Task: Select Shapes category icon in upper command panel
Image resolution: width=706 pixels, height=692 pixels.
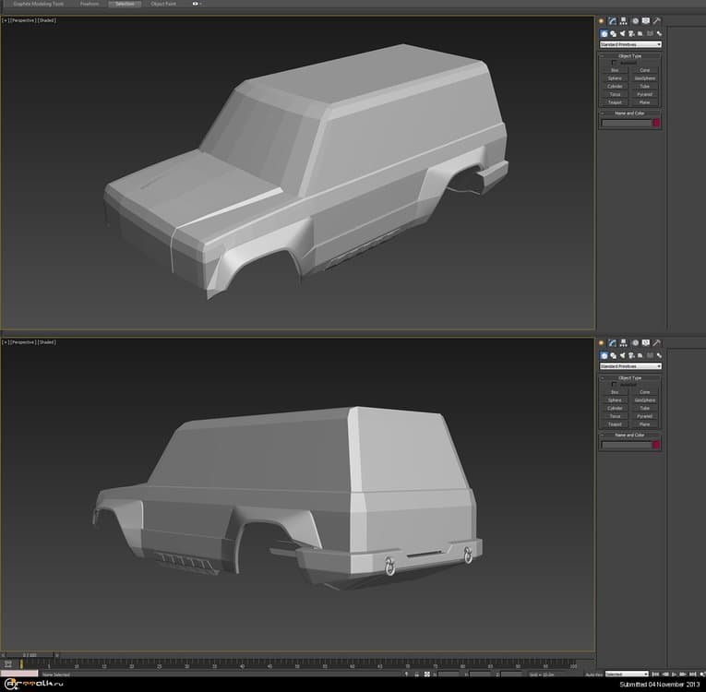Action: point(614,33)
